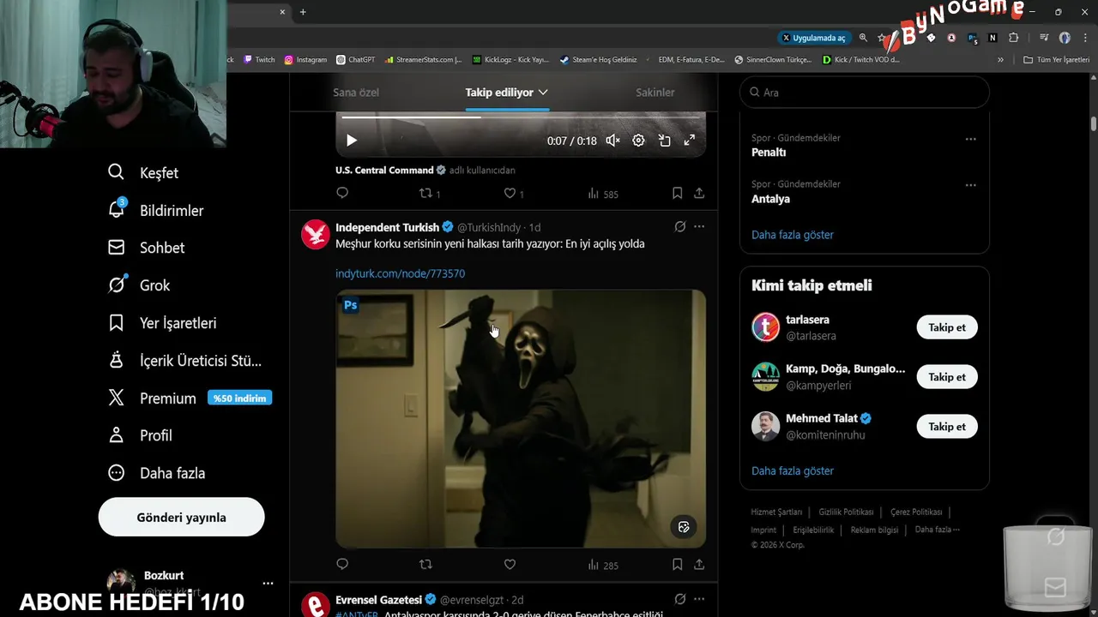Go to Profil page
The width and height of the screenshot is (1098, 617).
140,435
